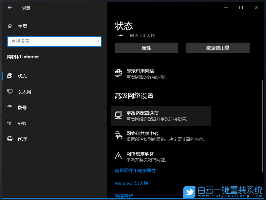Open 查看硬件和连接属性 link
Image resolution: width=266 pixels, height=200 pixels.
(x=135, y=170)
